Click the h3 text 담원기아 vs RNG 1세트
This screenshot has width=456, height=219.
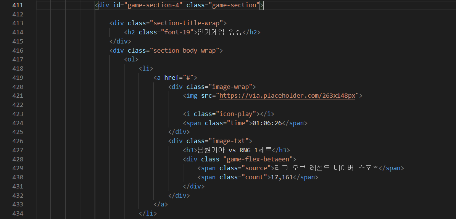tap(234, 150)
